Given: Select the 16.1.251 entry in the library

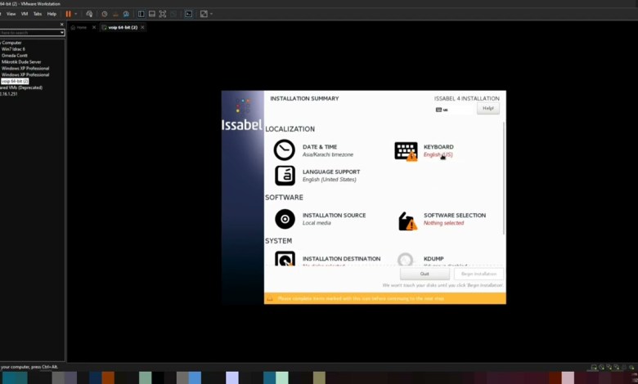Looking at the screenshot, I should (8, 94).
